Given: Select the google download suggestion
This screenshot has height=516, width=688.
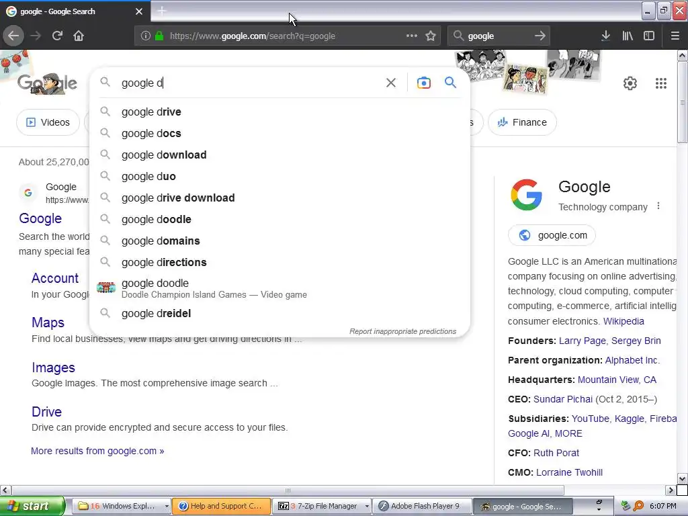Looking at the screenshot, I should click(279, 155).
